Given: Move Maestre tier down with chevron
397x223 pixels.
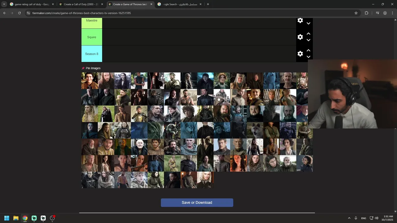Looking at the screenshot, I should click(308, 24).
